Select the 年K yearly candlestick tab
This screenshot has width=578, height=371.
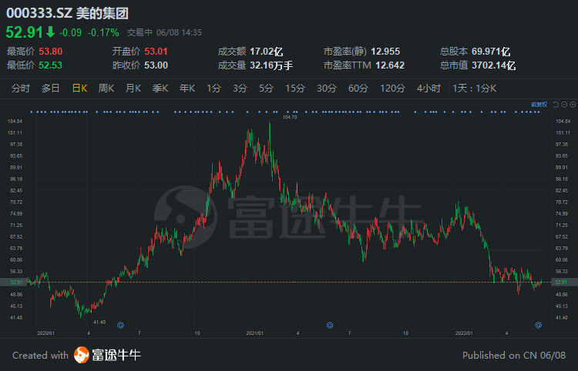187,89
